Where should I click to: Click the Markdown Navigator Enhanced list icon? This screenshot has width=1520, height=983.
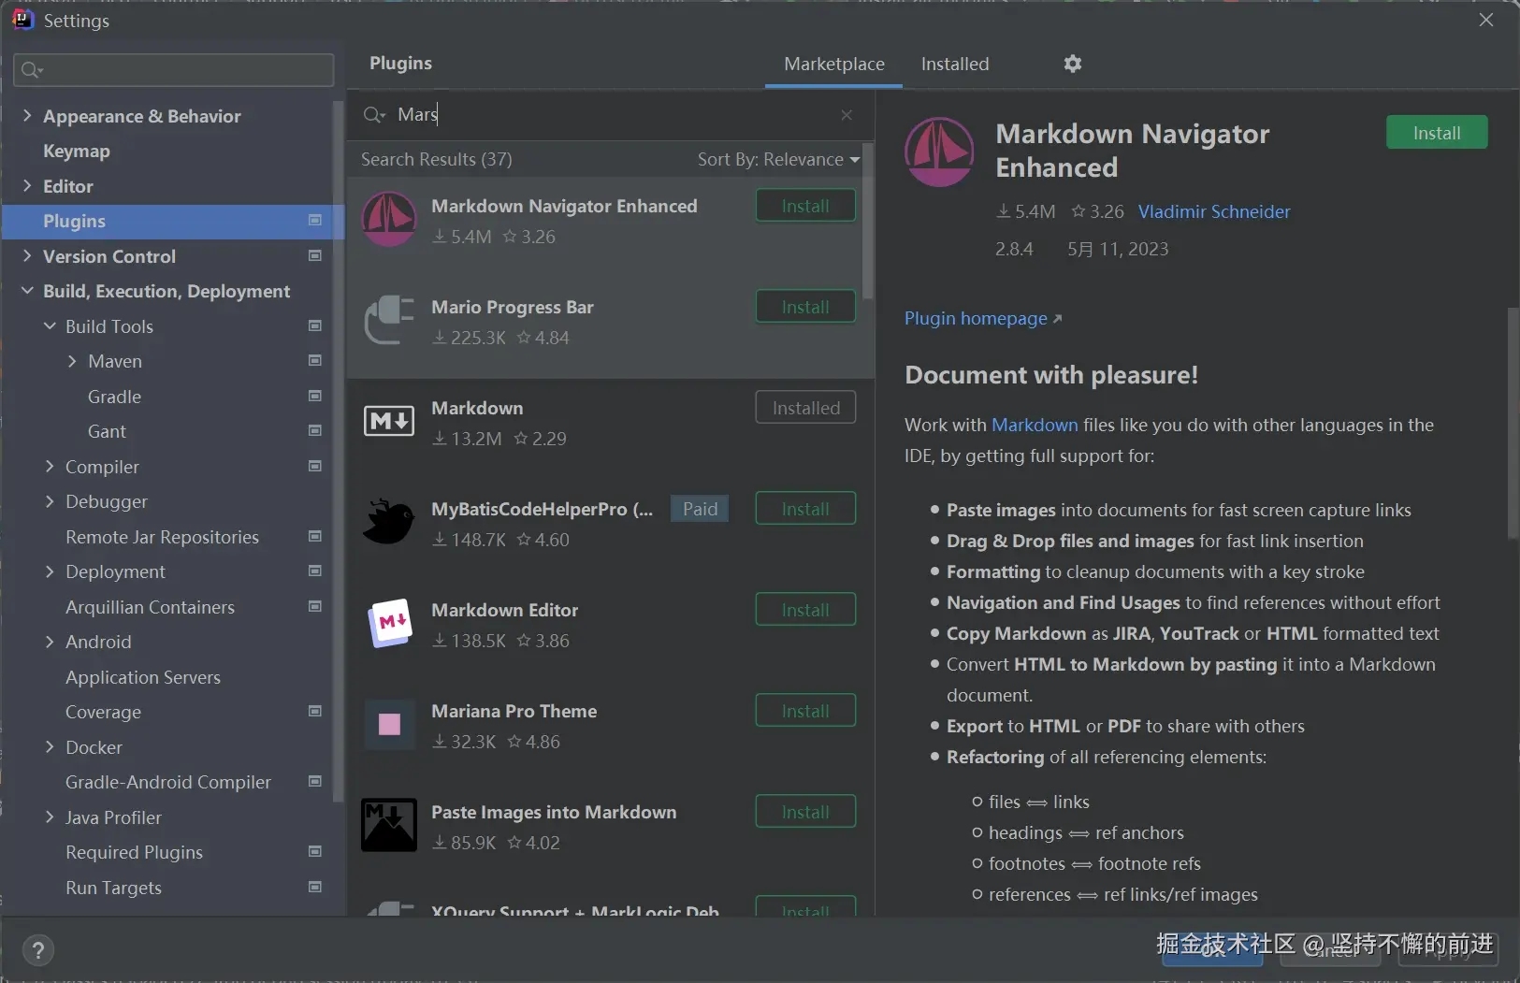point(389,220)
